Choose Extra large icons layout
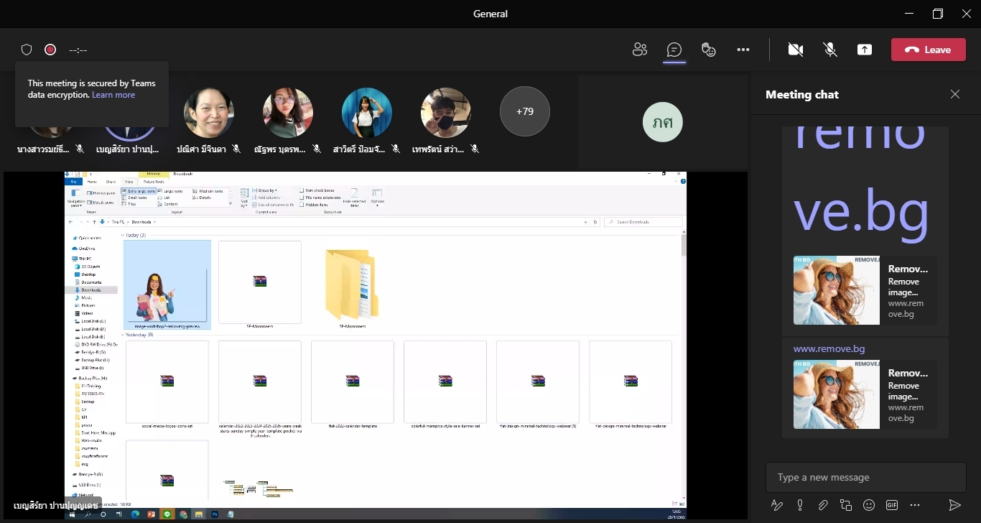The width and height of the screenshot is (981, 523). point(139,191)
